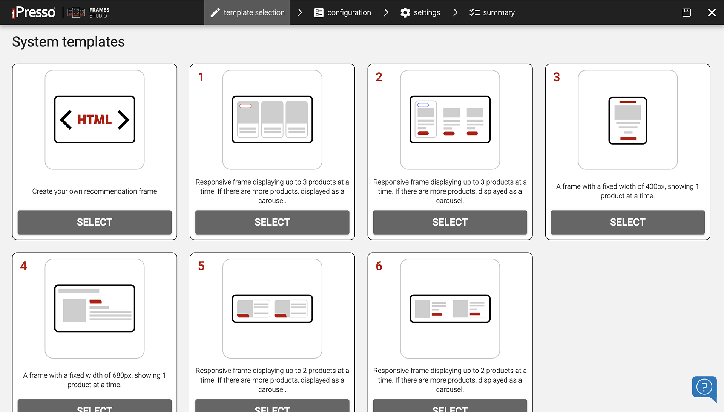This screenshot has width=724, height=412.
Task: Click SELECT on template 6 with 2-product carousel
Action: coord(449,409)
